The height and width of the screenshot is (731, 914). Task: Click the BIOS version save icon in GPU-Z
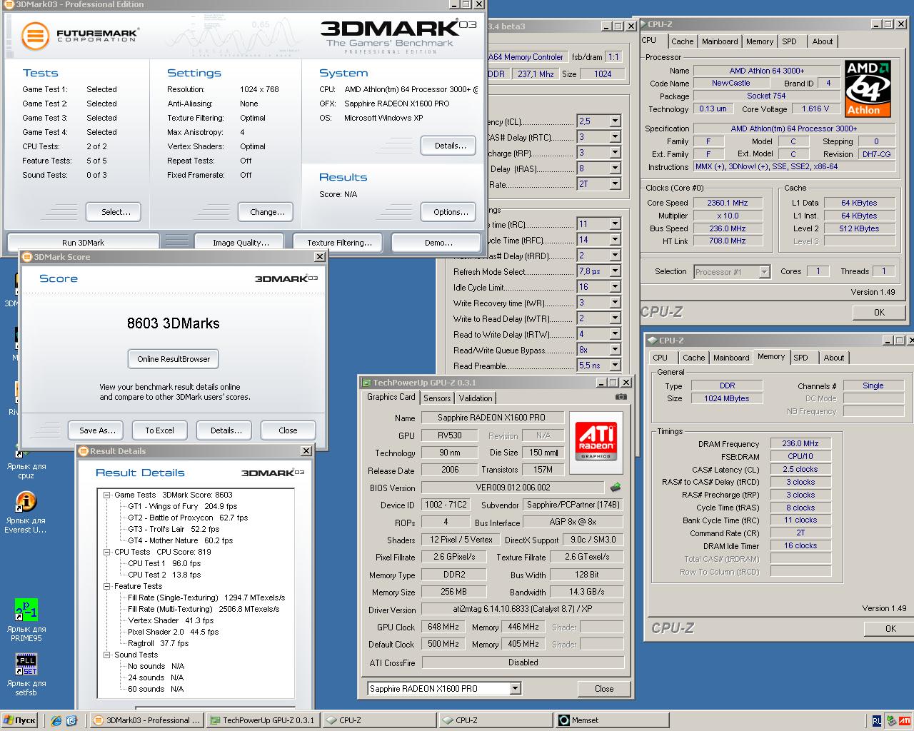point(615,488)
